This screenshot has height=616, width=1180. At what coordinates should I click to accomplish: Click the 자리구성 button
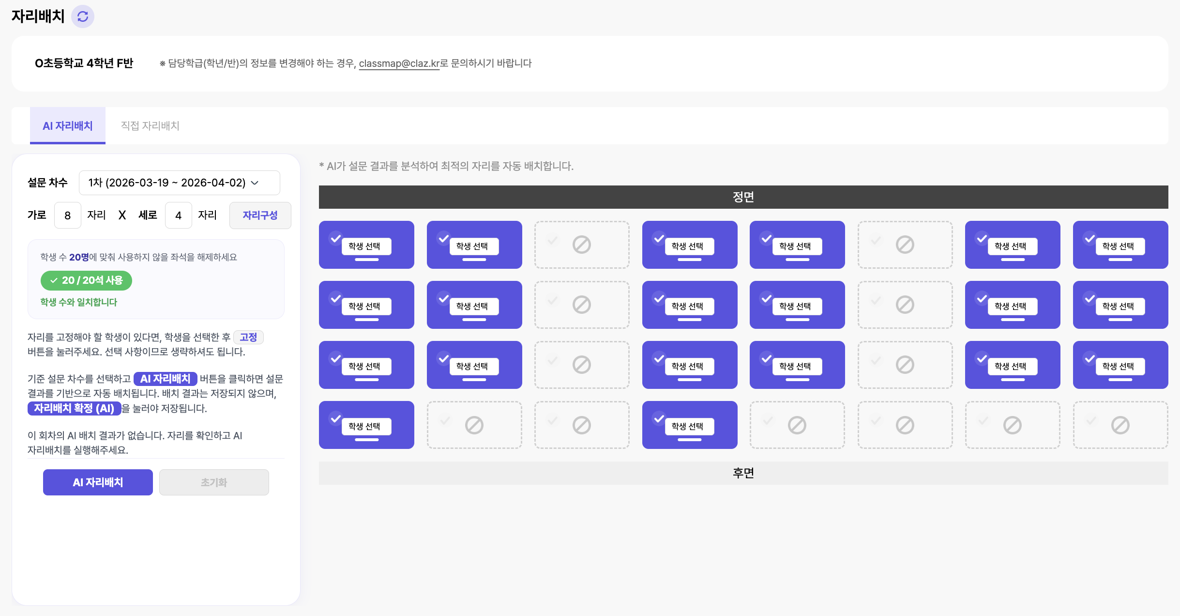coord(260,215)
